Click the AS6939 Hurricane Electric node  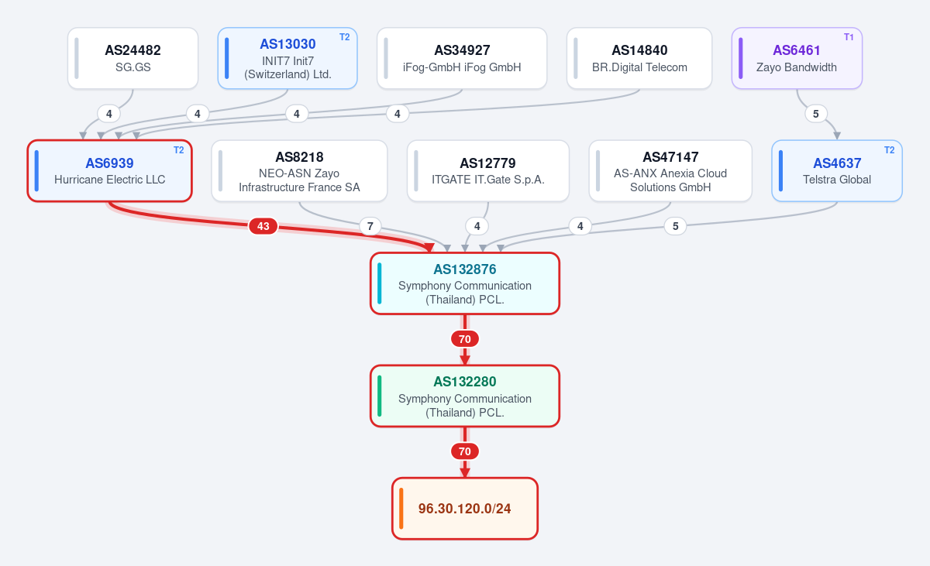109,171
